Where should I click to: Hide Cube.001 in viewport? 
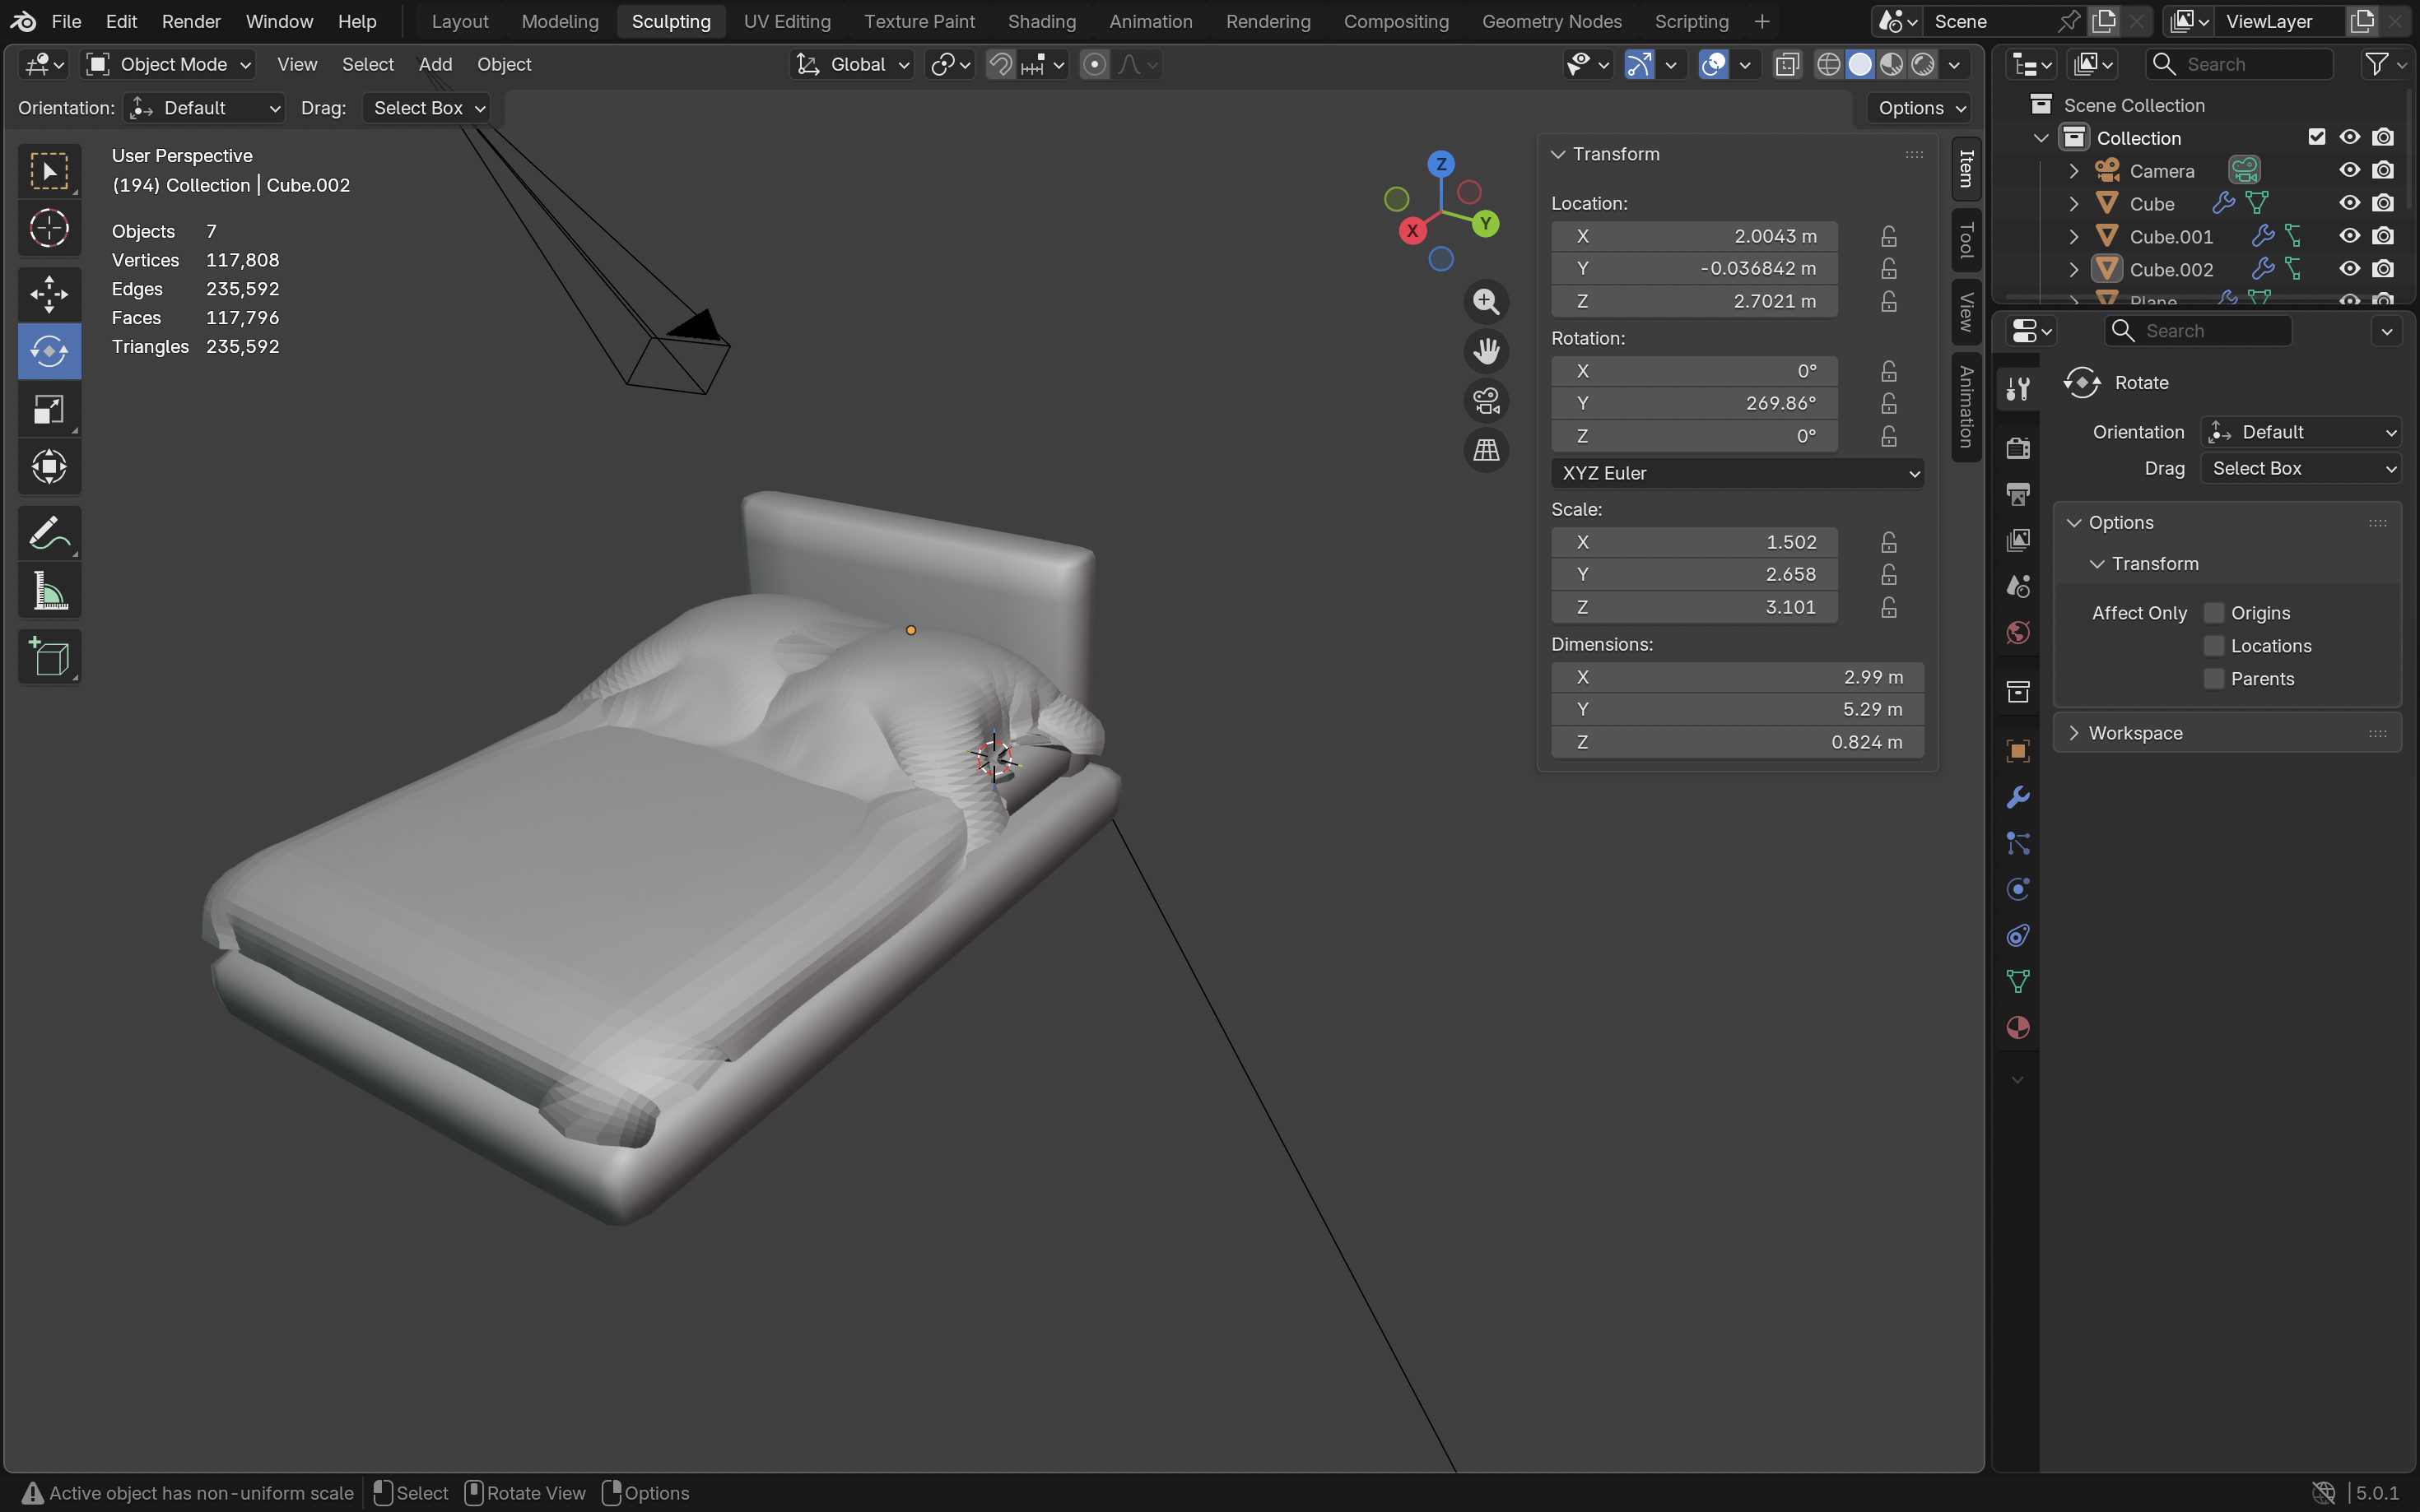pyautogui.click(x=2349, y=236)
